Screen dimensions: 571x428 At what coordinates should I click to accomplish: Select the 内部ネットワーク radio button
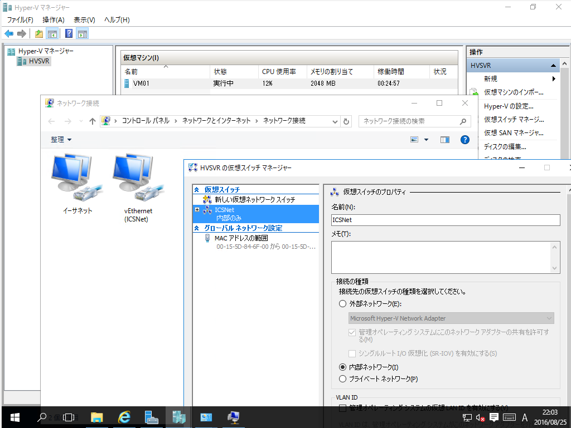342,367
